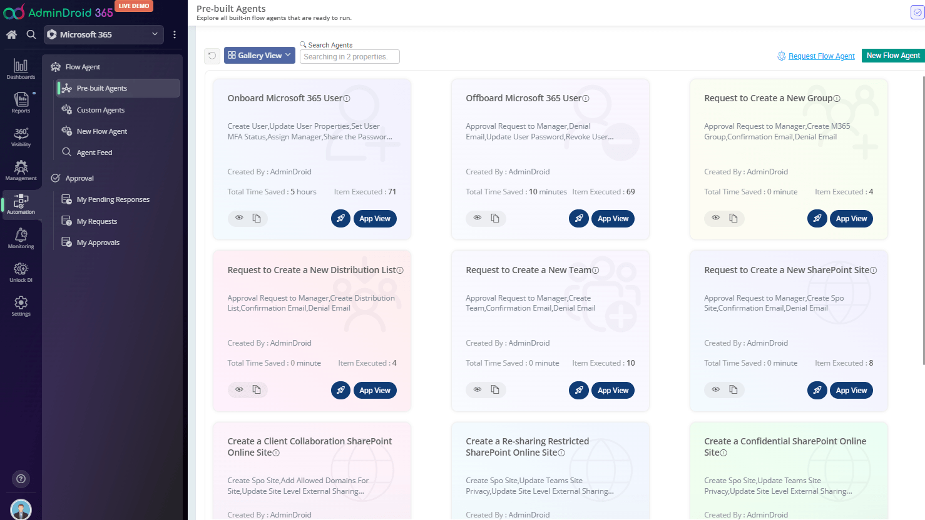Preview the New SharePoint Site agent
The image size is (925, 520).
[716, 389]
